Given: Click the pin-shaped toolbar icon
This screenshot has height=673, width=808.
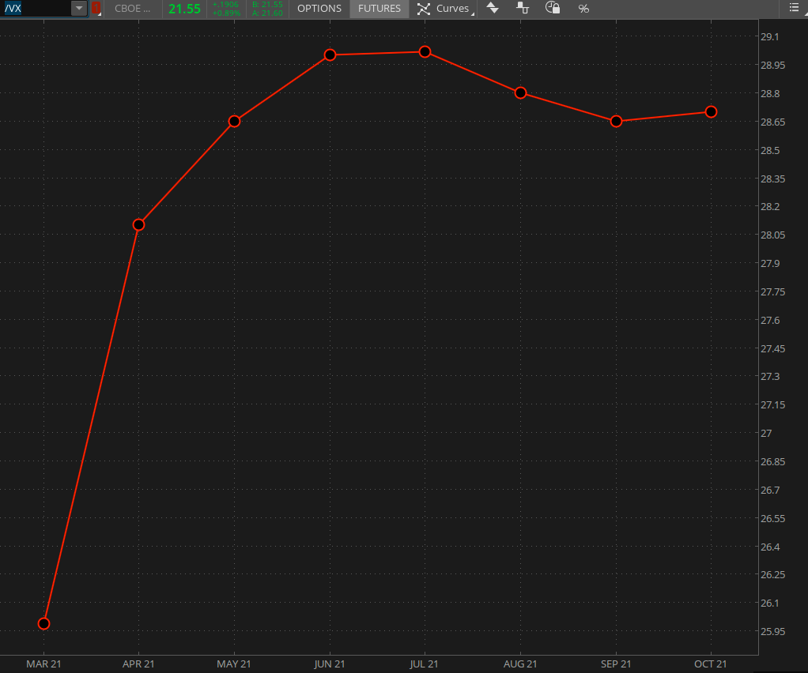Looking at the screenshot, I should click(x=522, y=9).
